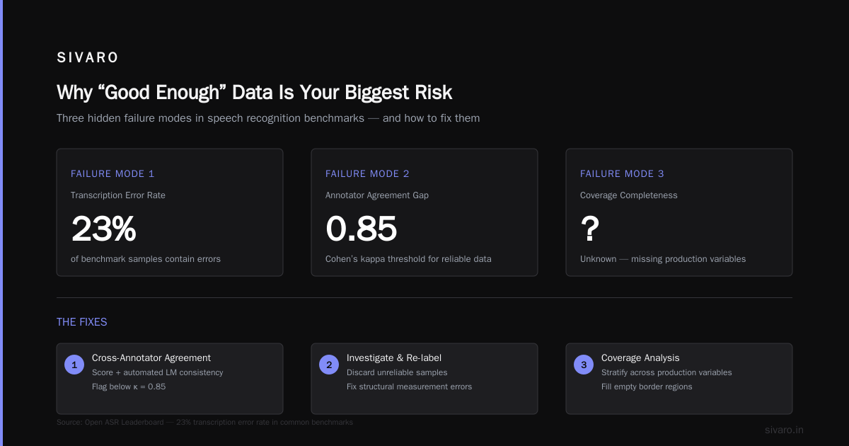
Task: Click 'Score + automated LM consistency'
Action: point(157,372)
